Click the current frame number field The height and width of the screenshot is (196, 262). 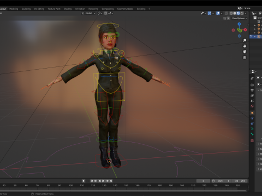(203, 181)
